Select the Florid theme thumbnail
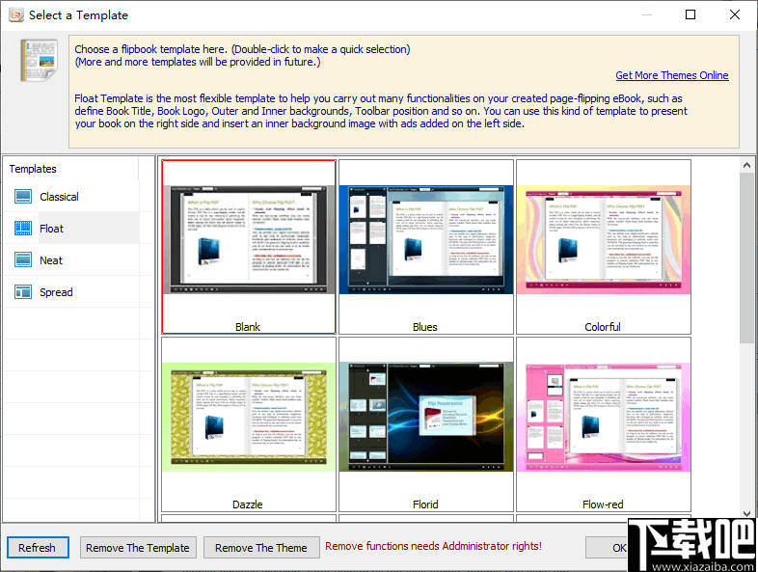 426,418
